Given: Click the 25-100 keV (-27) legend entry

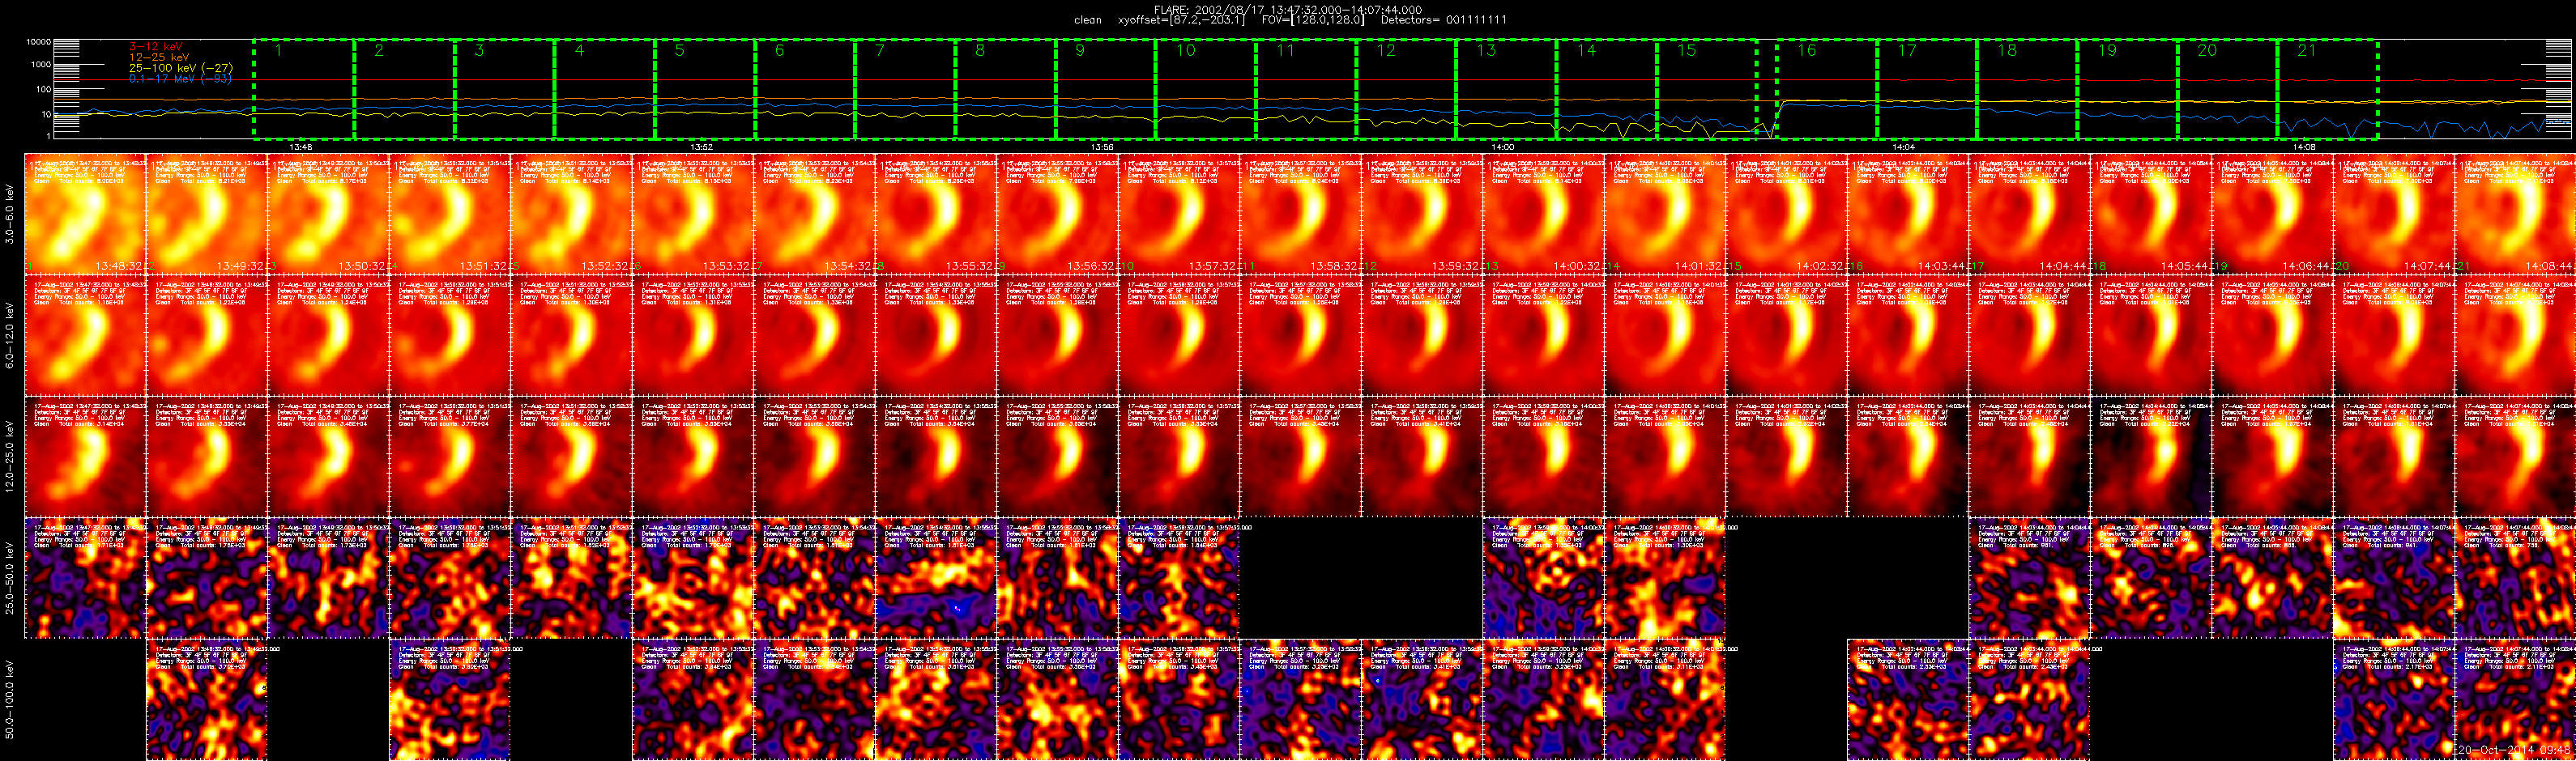Looking at the screenshot, I should click(181, 68).
